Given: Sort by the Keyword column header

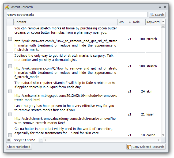Looking at the screenshot, I should (x=153, y=22).
